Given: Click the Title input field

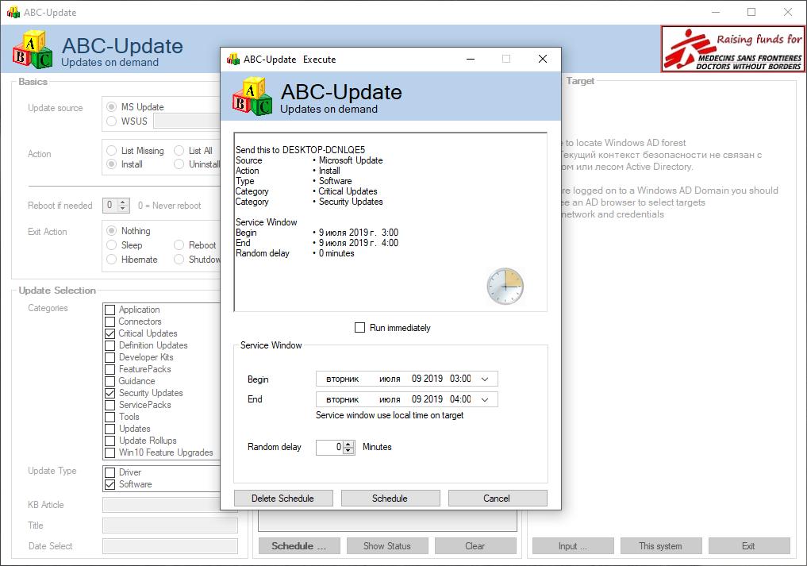Looking at the screenshot, I should coord(170,526).
